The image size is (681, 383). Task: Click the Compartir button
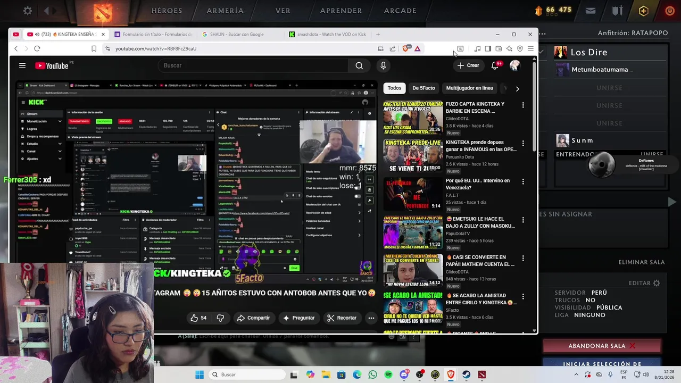click(253, 318)
